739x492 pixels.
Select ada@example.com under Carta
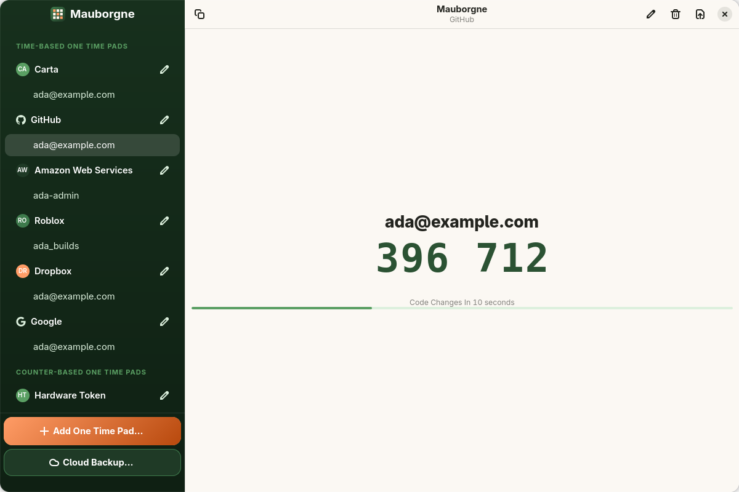pos(92,95)
